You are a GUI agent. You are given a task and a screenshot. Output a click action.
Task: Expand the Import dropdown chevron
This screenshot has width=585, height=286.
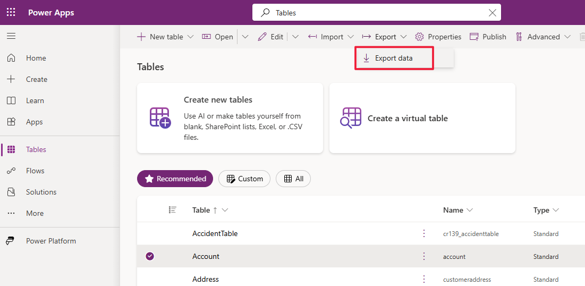point(351,37)
